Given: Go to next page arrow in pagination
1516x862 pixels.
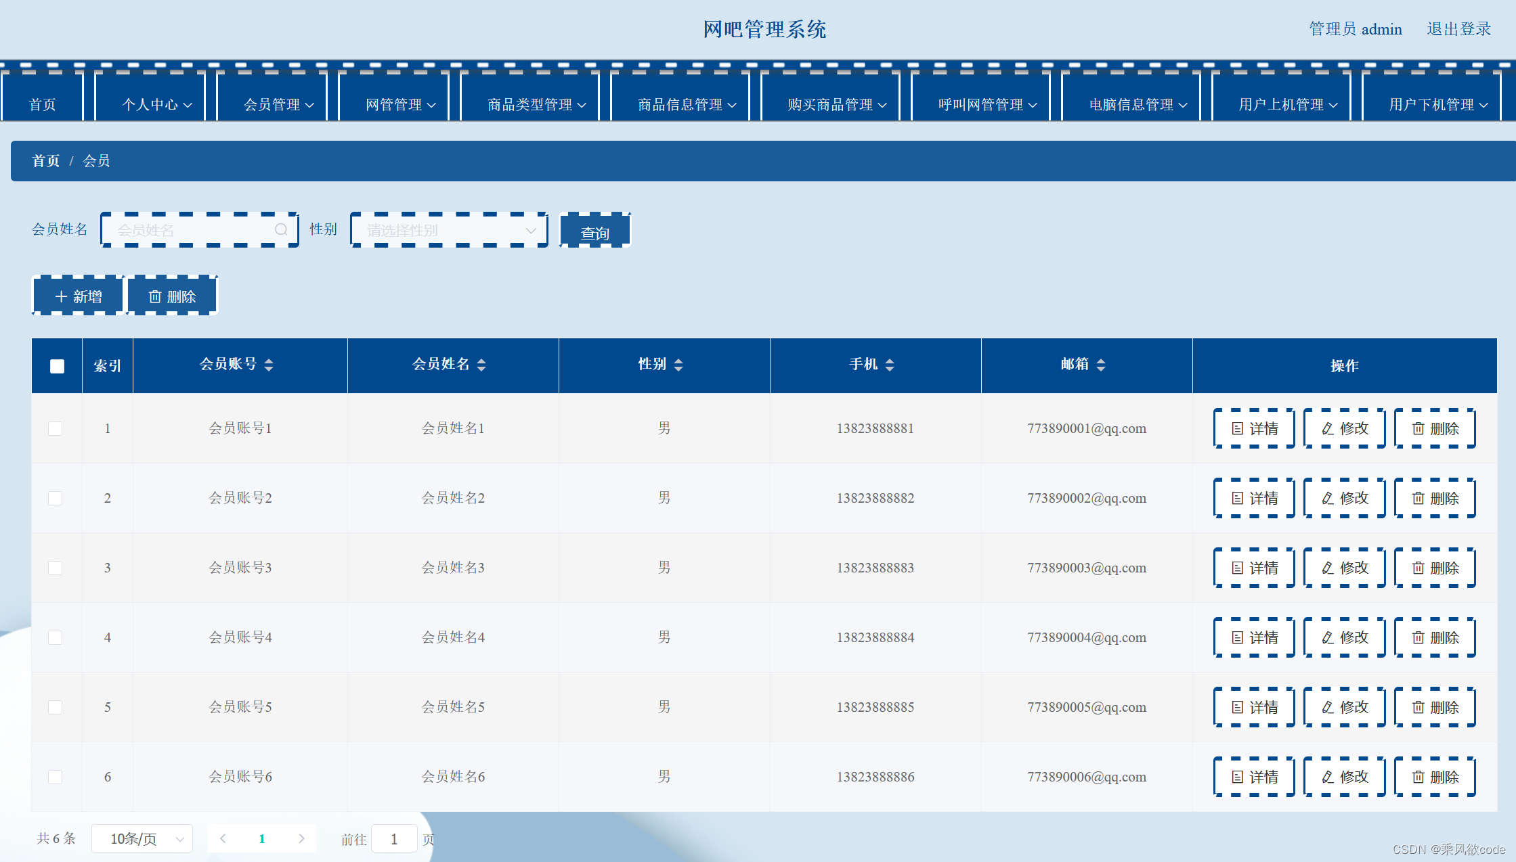Looking at the screenshot, I should (301, 839).
